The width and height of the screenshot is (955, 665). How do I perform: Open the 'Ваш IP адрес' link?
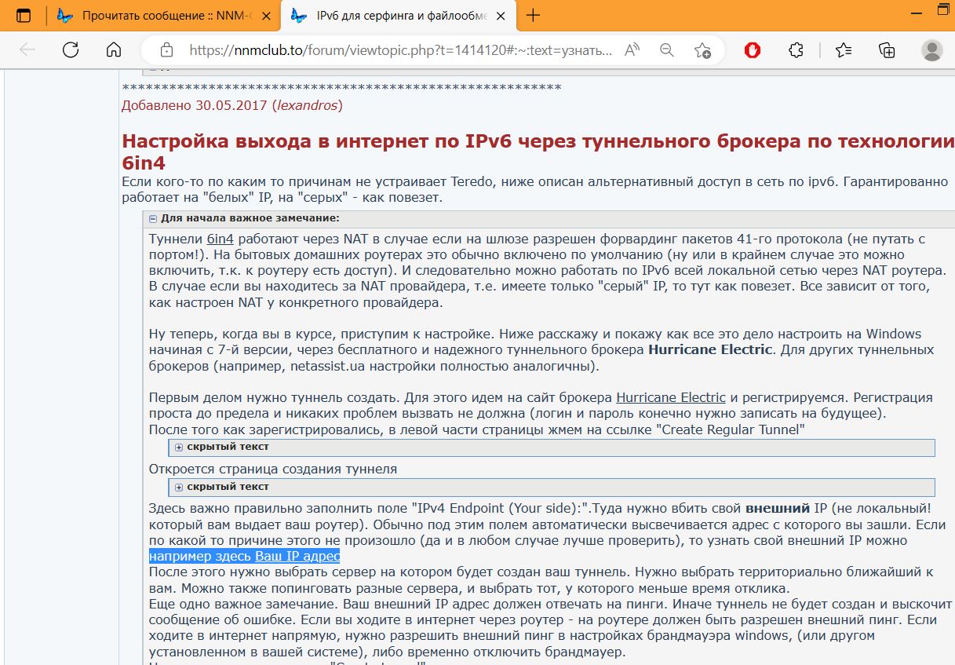pos(297,556)
